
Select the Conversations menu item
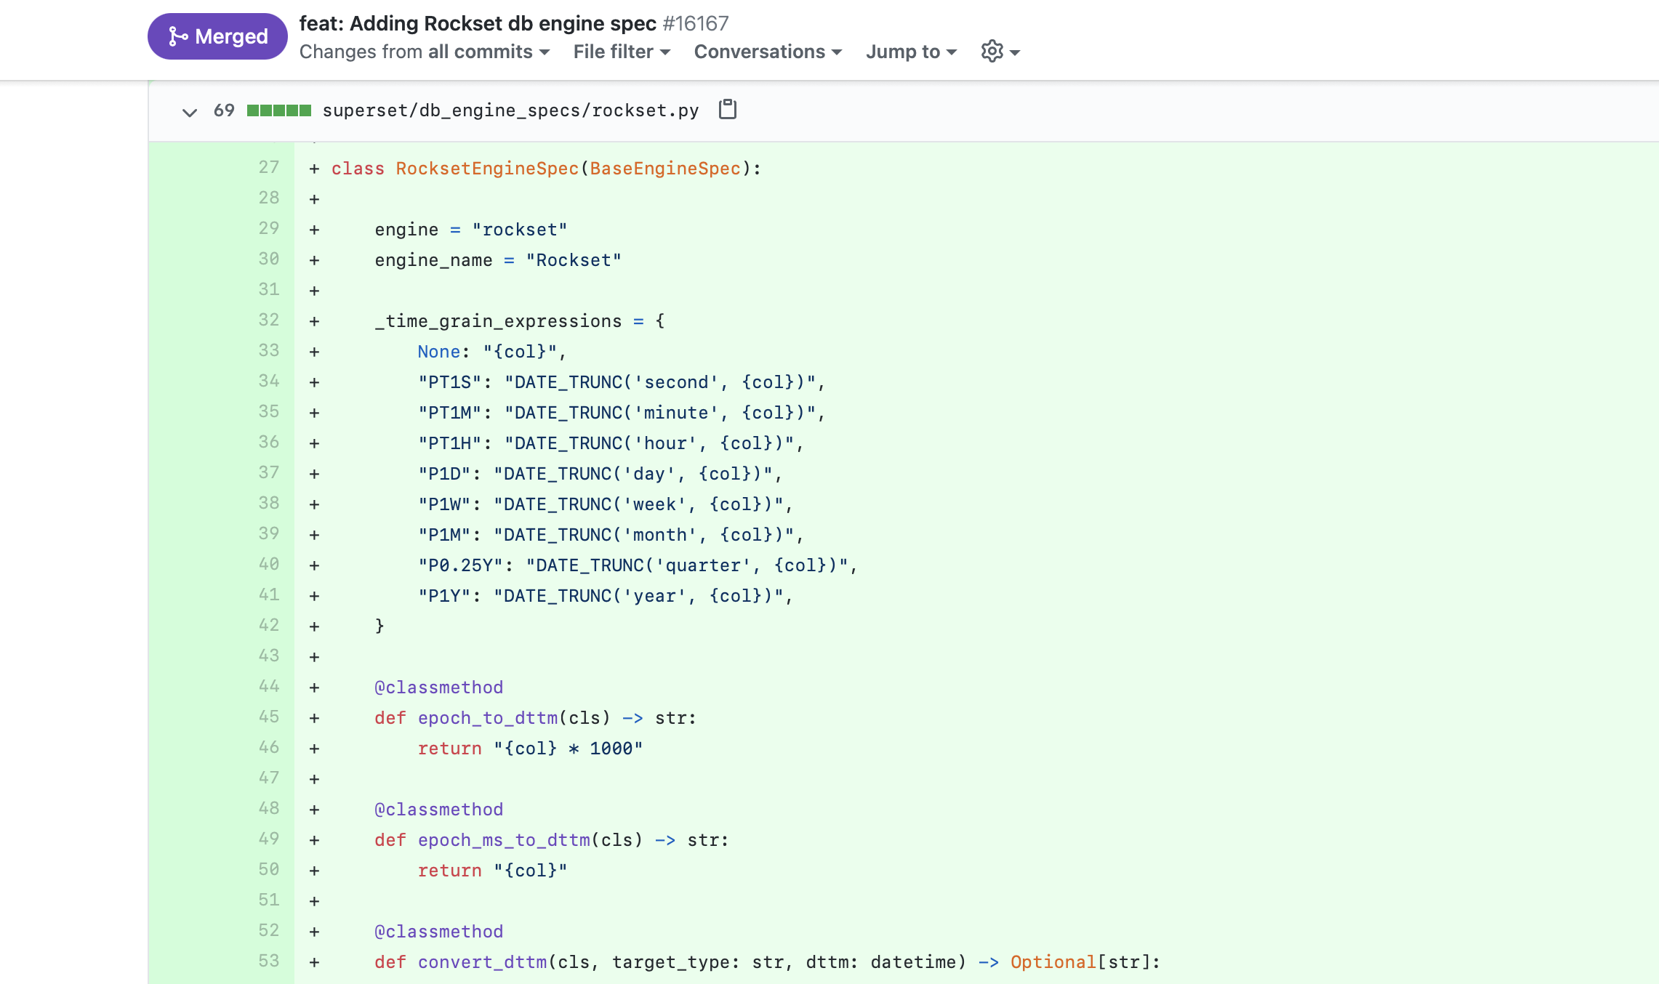coord(760,52)
